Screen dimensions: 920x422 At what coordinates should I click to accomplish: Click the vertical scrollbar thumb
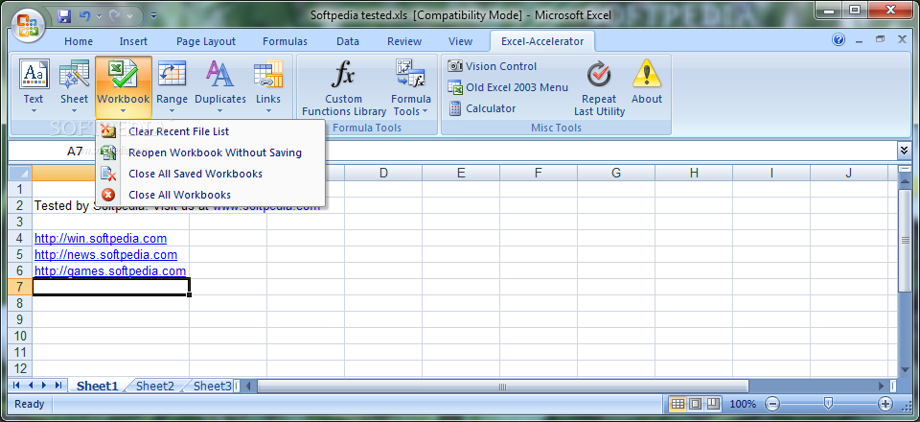point(904,240)
